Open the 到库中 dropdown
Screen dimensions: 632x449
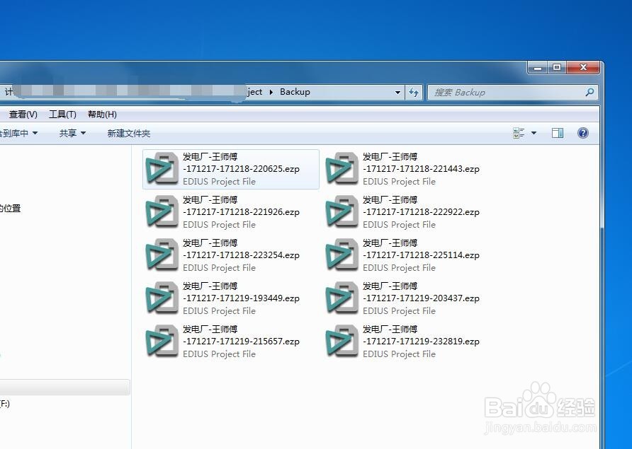[x=18, y=133]
